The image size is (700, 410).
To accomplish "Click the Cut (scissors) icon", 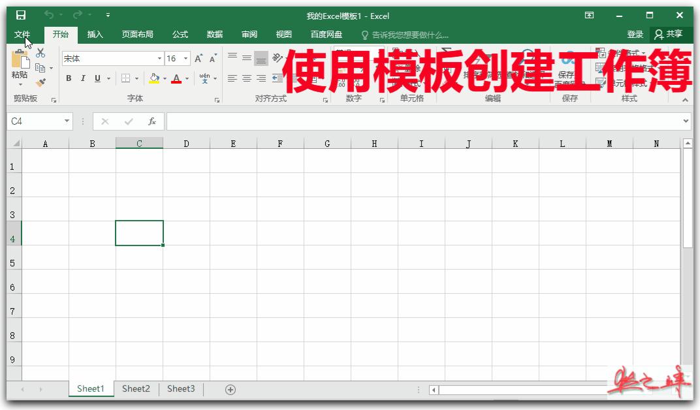I will point(39,52).
